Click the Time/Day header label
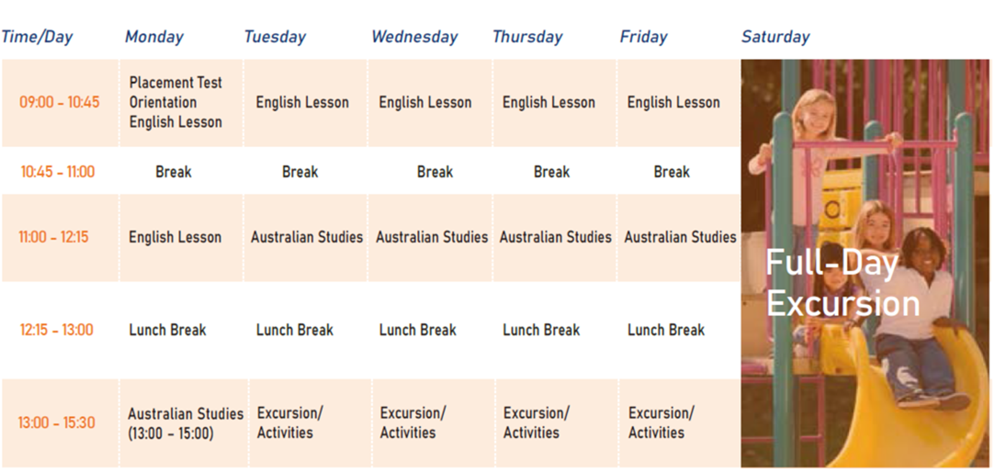Screen dimensions: 996x474 pyautogui.click(x=37, y=37)
